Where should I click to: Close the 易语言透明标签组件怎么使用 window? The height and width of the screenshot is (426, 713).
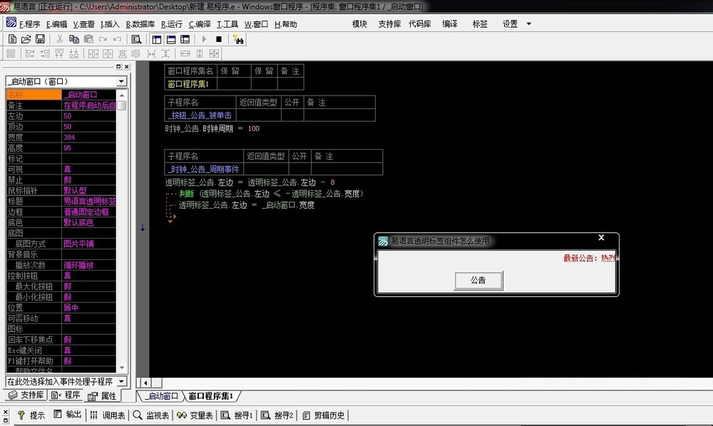tap(601, 237)
